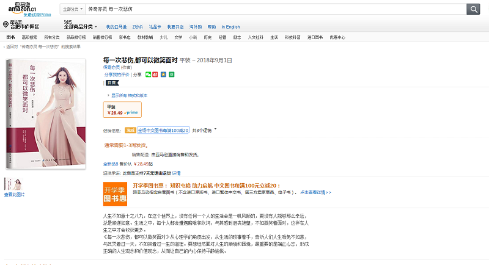Open author link 传奇亦灵

(111, 68)
